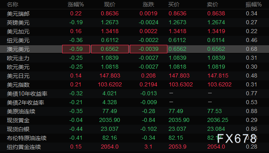Viewport: 269px width, 153px height.
Task: Click 纽元美元 sell price 0.6114
Action: point(216,40)
